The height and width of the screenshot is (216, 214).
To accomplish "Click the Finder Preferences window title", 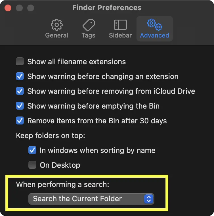I will pyautogui.click(x=107, y=8).
